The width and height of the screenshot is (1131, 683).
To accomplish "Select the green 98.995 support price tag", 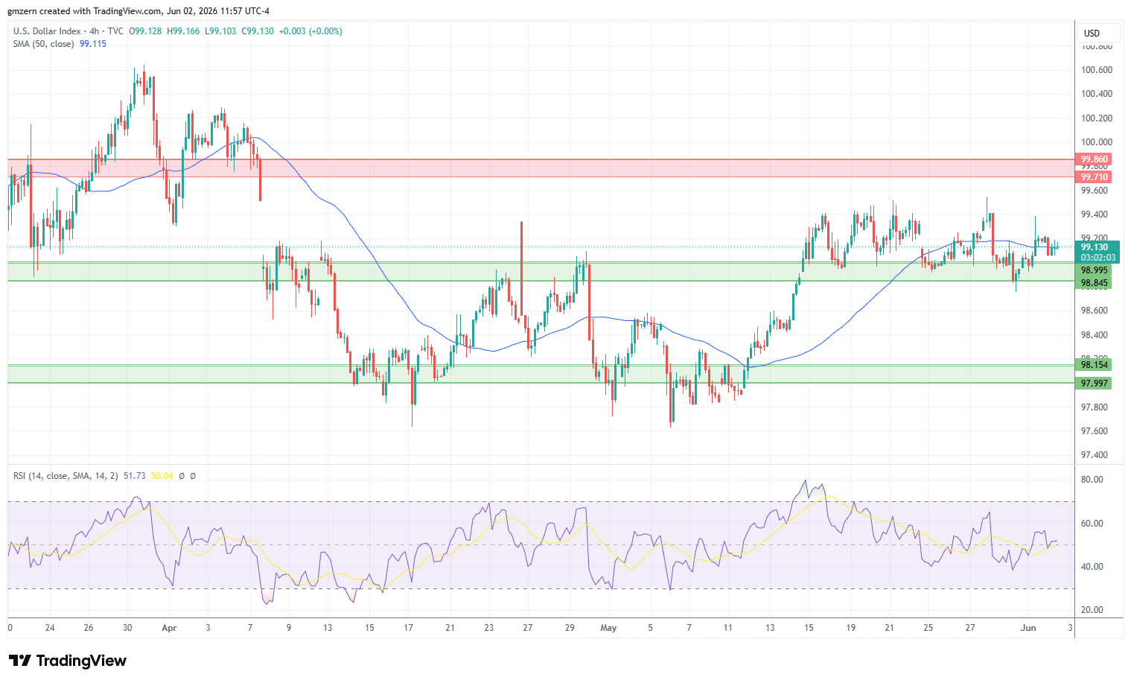I will (1095, 270).
